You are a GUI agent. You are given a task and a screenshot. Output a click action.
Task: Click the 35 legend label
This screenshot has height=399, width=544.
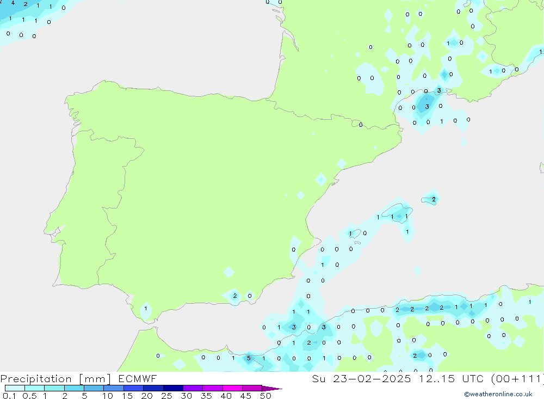coord(206,396)
